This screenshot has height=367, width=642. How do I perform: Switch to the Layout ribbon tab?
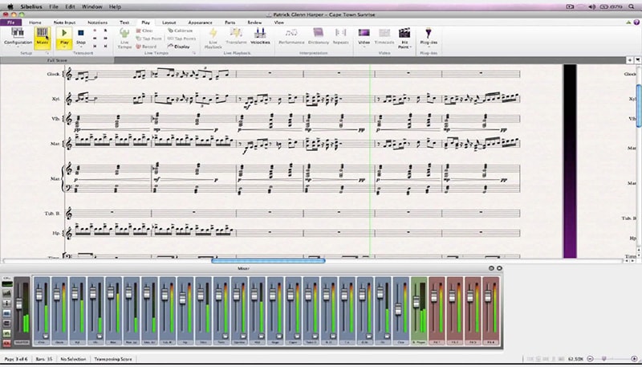point(169,22)
